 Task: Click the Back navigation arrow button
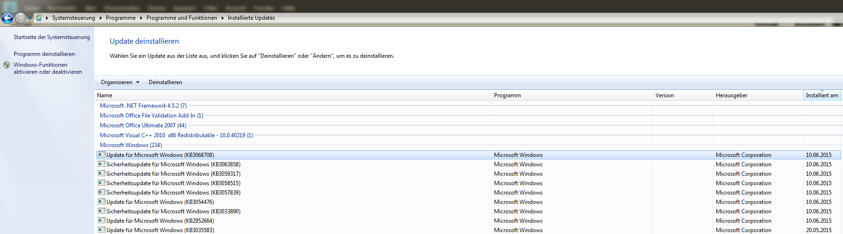pyautogui.click(x=7, y=18)
